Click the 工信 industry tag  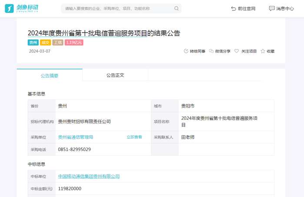(58, 43)
